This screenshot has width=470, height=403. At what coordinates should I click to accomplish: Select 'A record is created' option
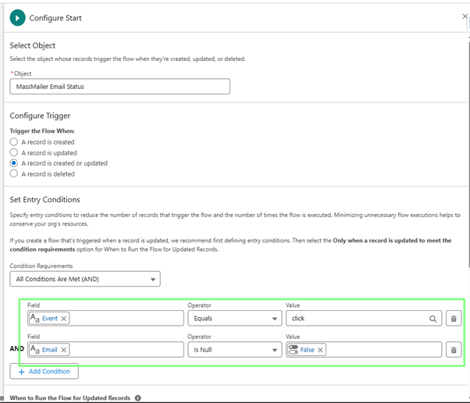click(14, 142)
